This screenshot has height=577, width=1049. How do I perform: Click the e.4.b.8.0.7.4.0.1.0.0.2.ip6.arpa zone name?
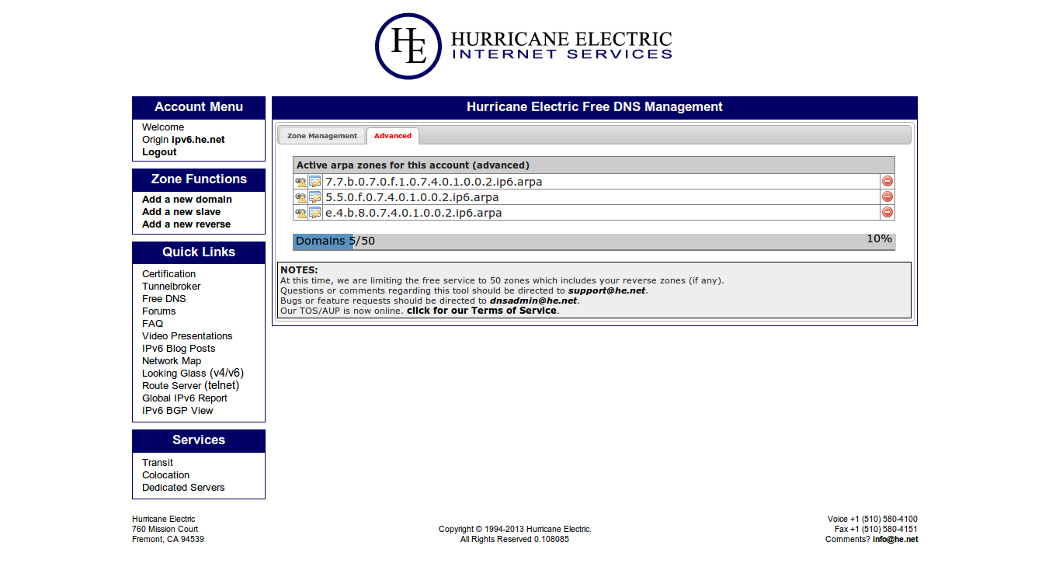click(x=414, y=213)
